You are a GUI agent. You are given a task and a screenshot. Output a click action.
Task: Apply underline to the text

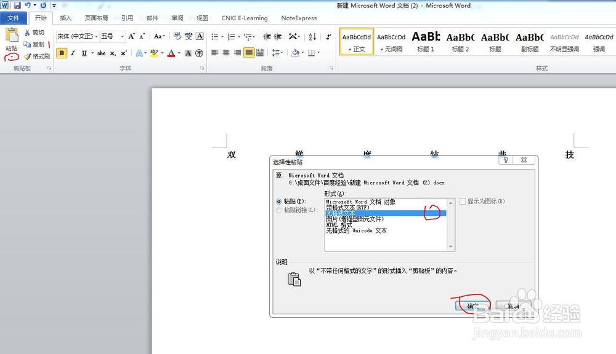tap(83, 52)
